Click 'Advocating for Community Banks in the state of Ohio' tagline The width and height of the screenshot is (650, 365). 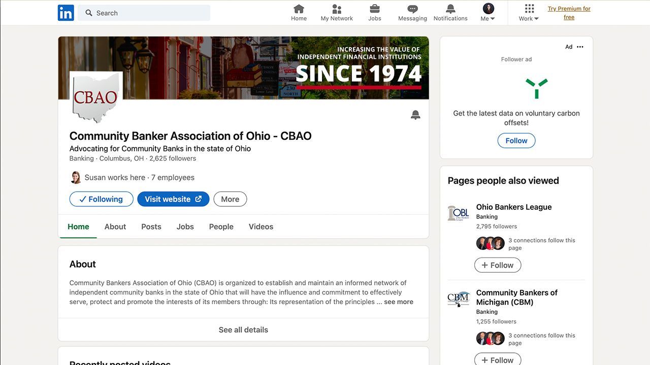pyautogui.click(x=160, y=149)
